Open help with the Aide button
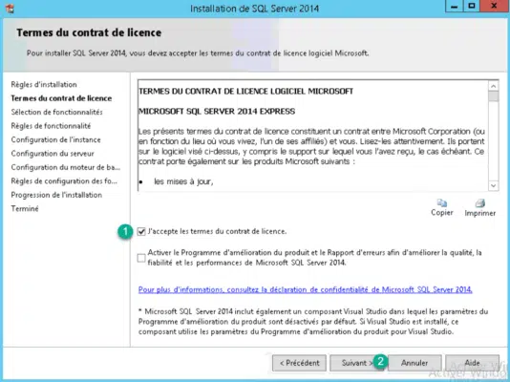The height and width of the screenshot is (382, 510). [472, 363]
